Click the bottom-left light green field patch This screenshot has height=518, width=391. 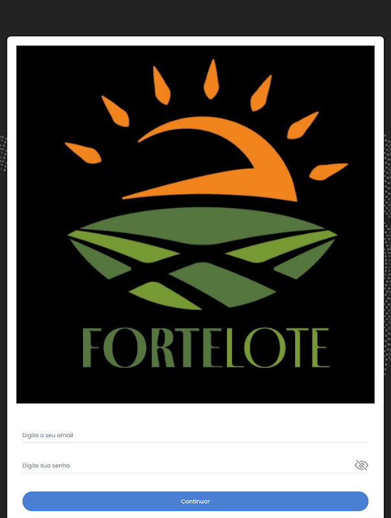point(164,296)
